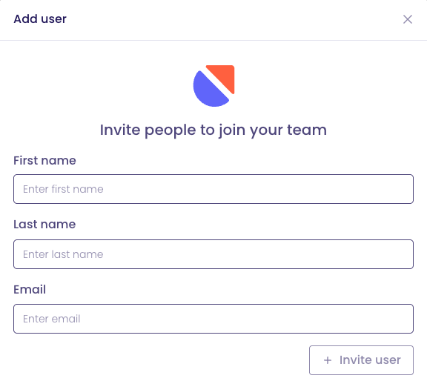Focus the Email input field

[213, 319]
